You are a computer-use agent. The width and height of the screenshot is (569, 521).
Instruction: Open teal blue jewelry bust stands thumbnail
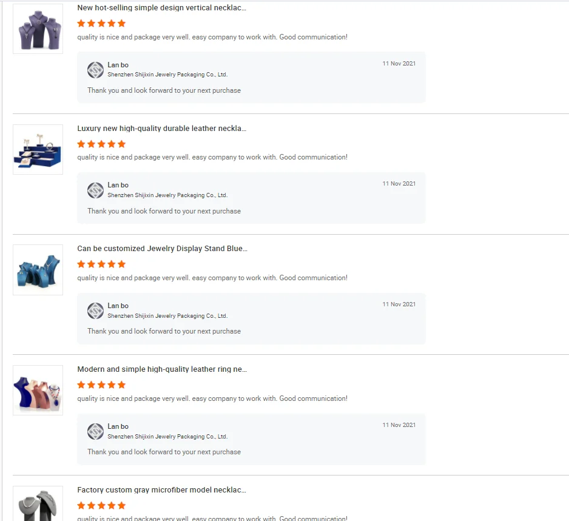[x=38, y=270]
